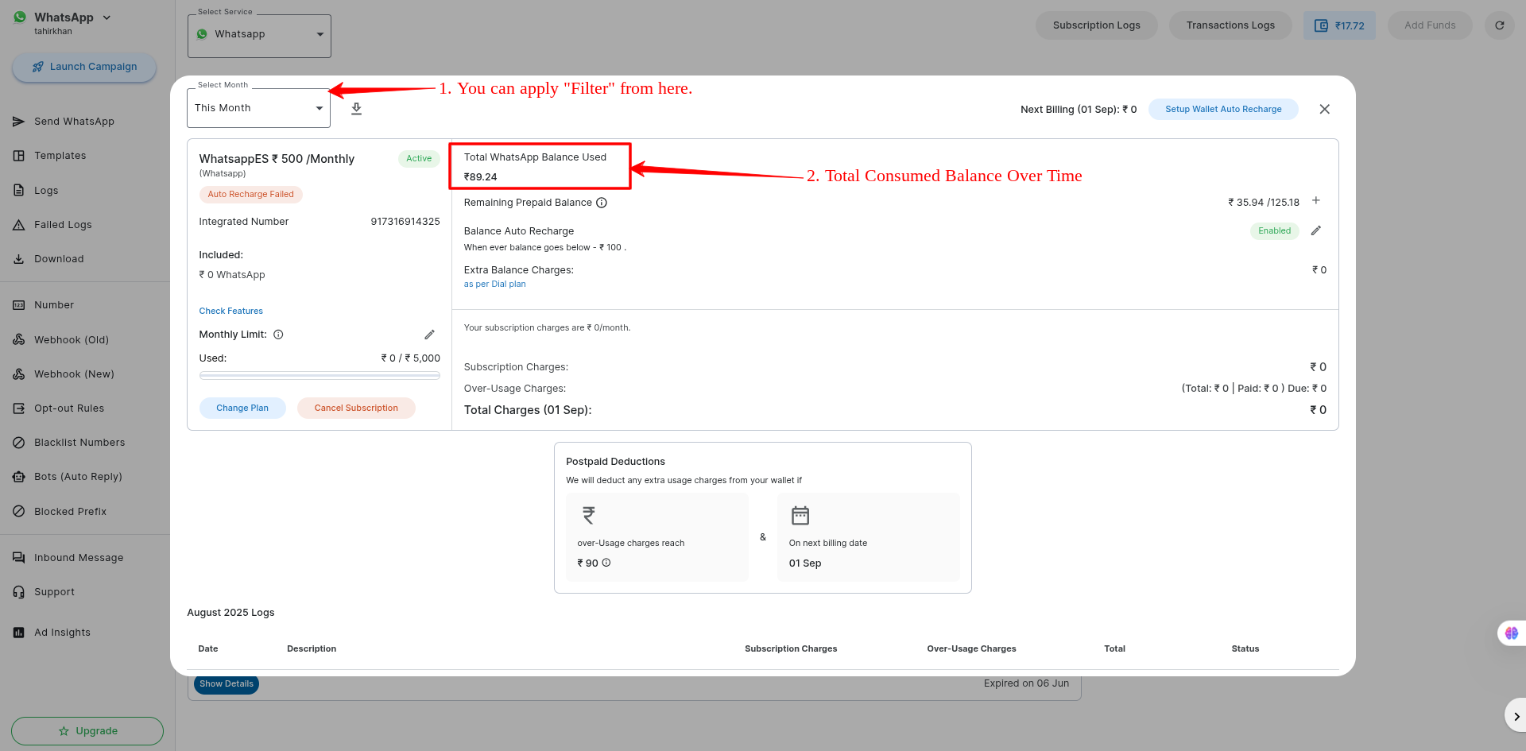Edit the Monthly Limit pencil icon

tap(429, 335)
